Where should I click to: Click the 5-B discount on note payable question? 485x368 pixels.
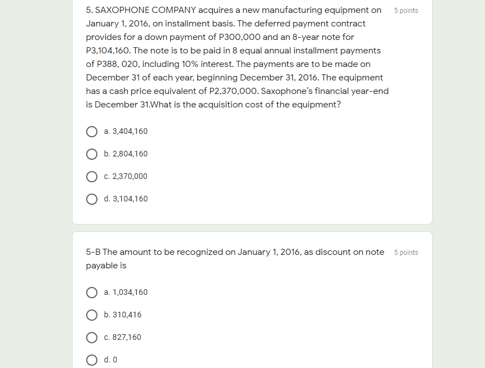(x=235, y=259)
